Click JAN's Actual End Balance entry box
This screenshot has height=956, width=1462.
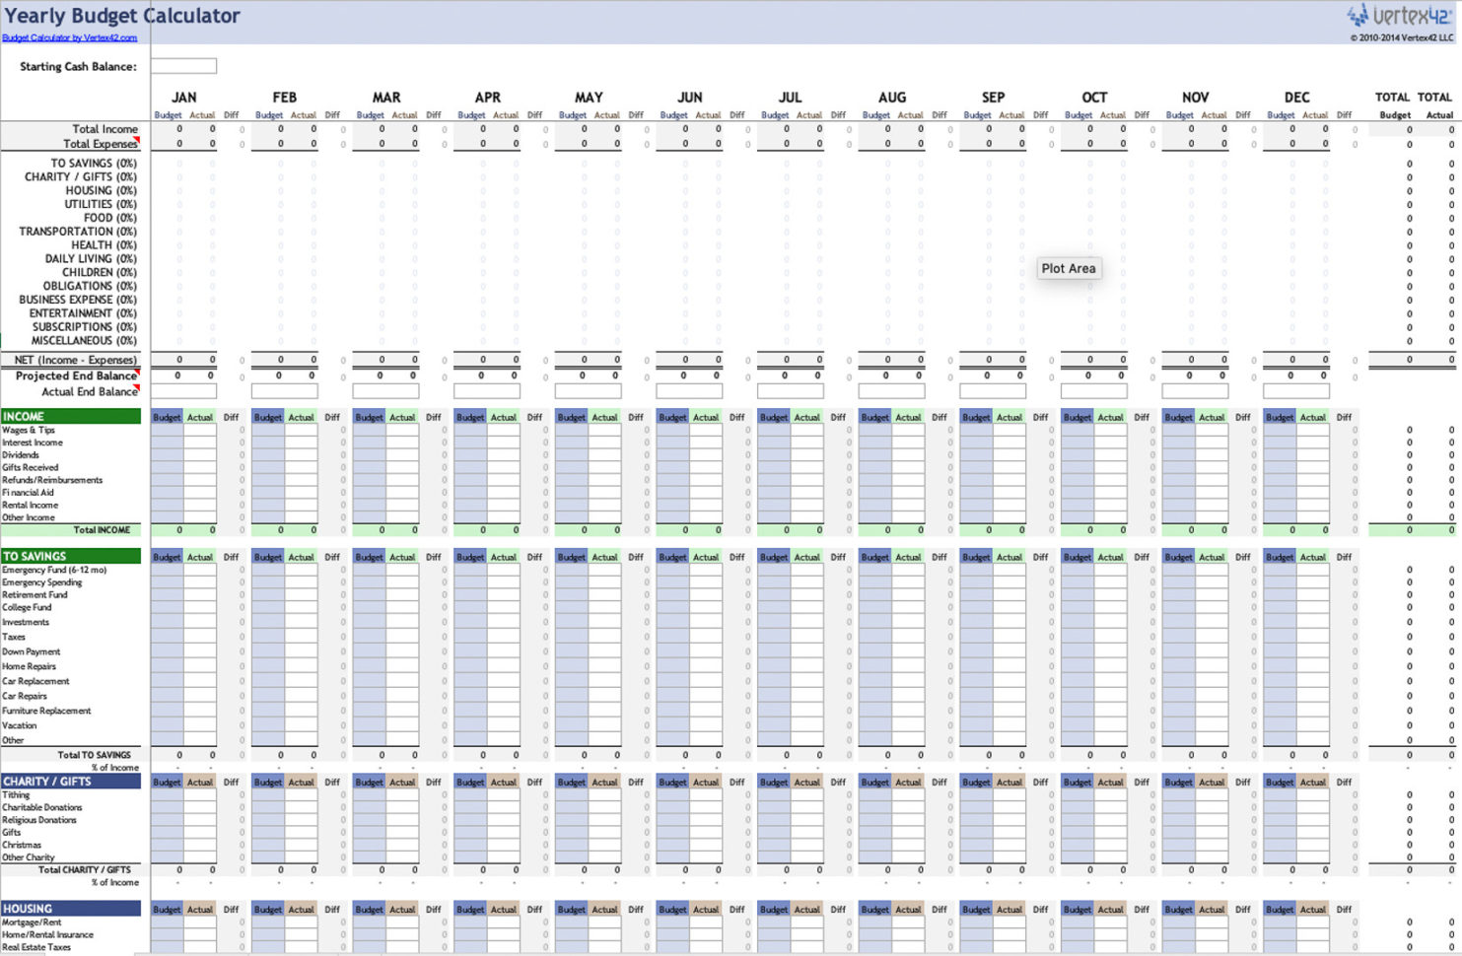click(183, 390)
